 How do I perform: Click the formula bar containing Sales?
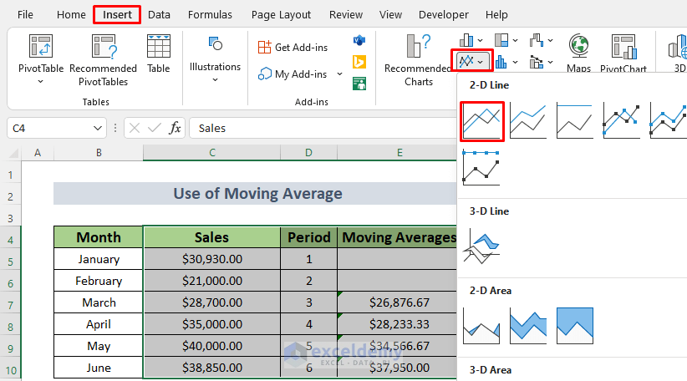point(318,128)
